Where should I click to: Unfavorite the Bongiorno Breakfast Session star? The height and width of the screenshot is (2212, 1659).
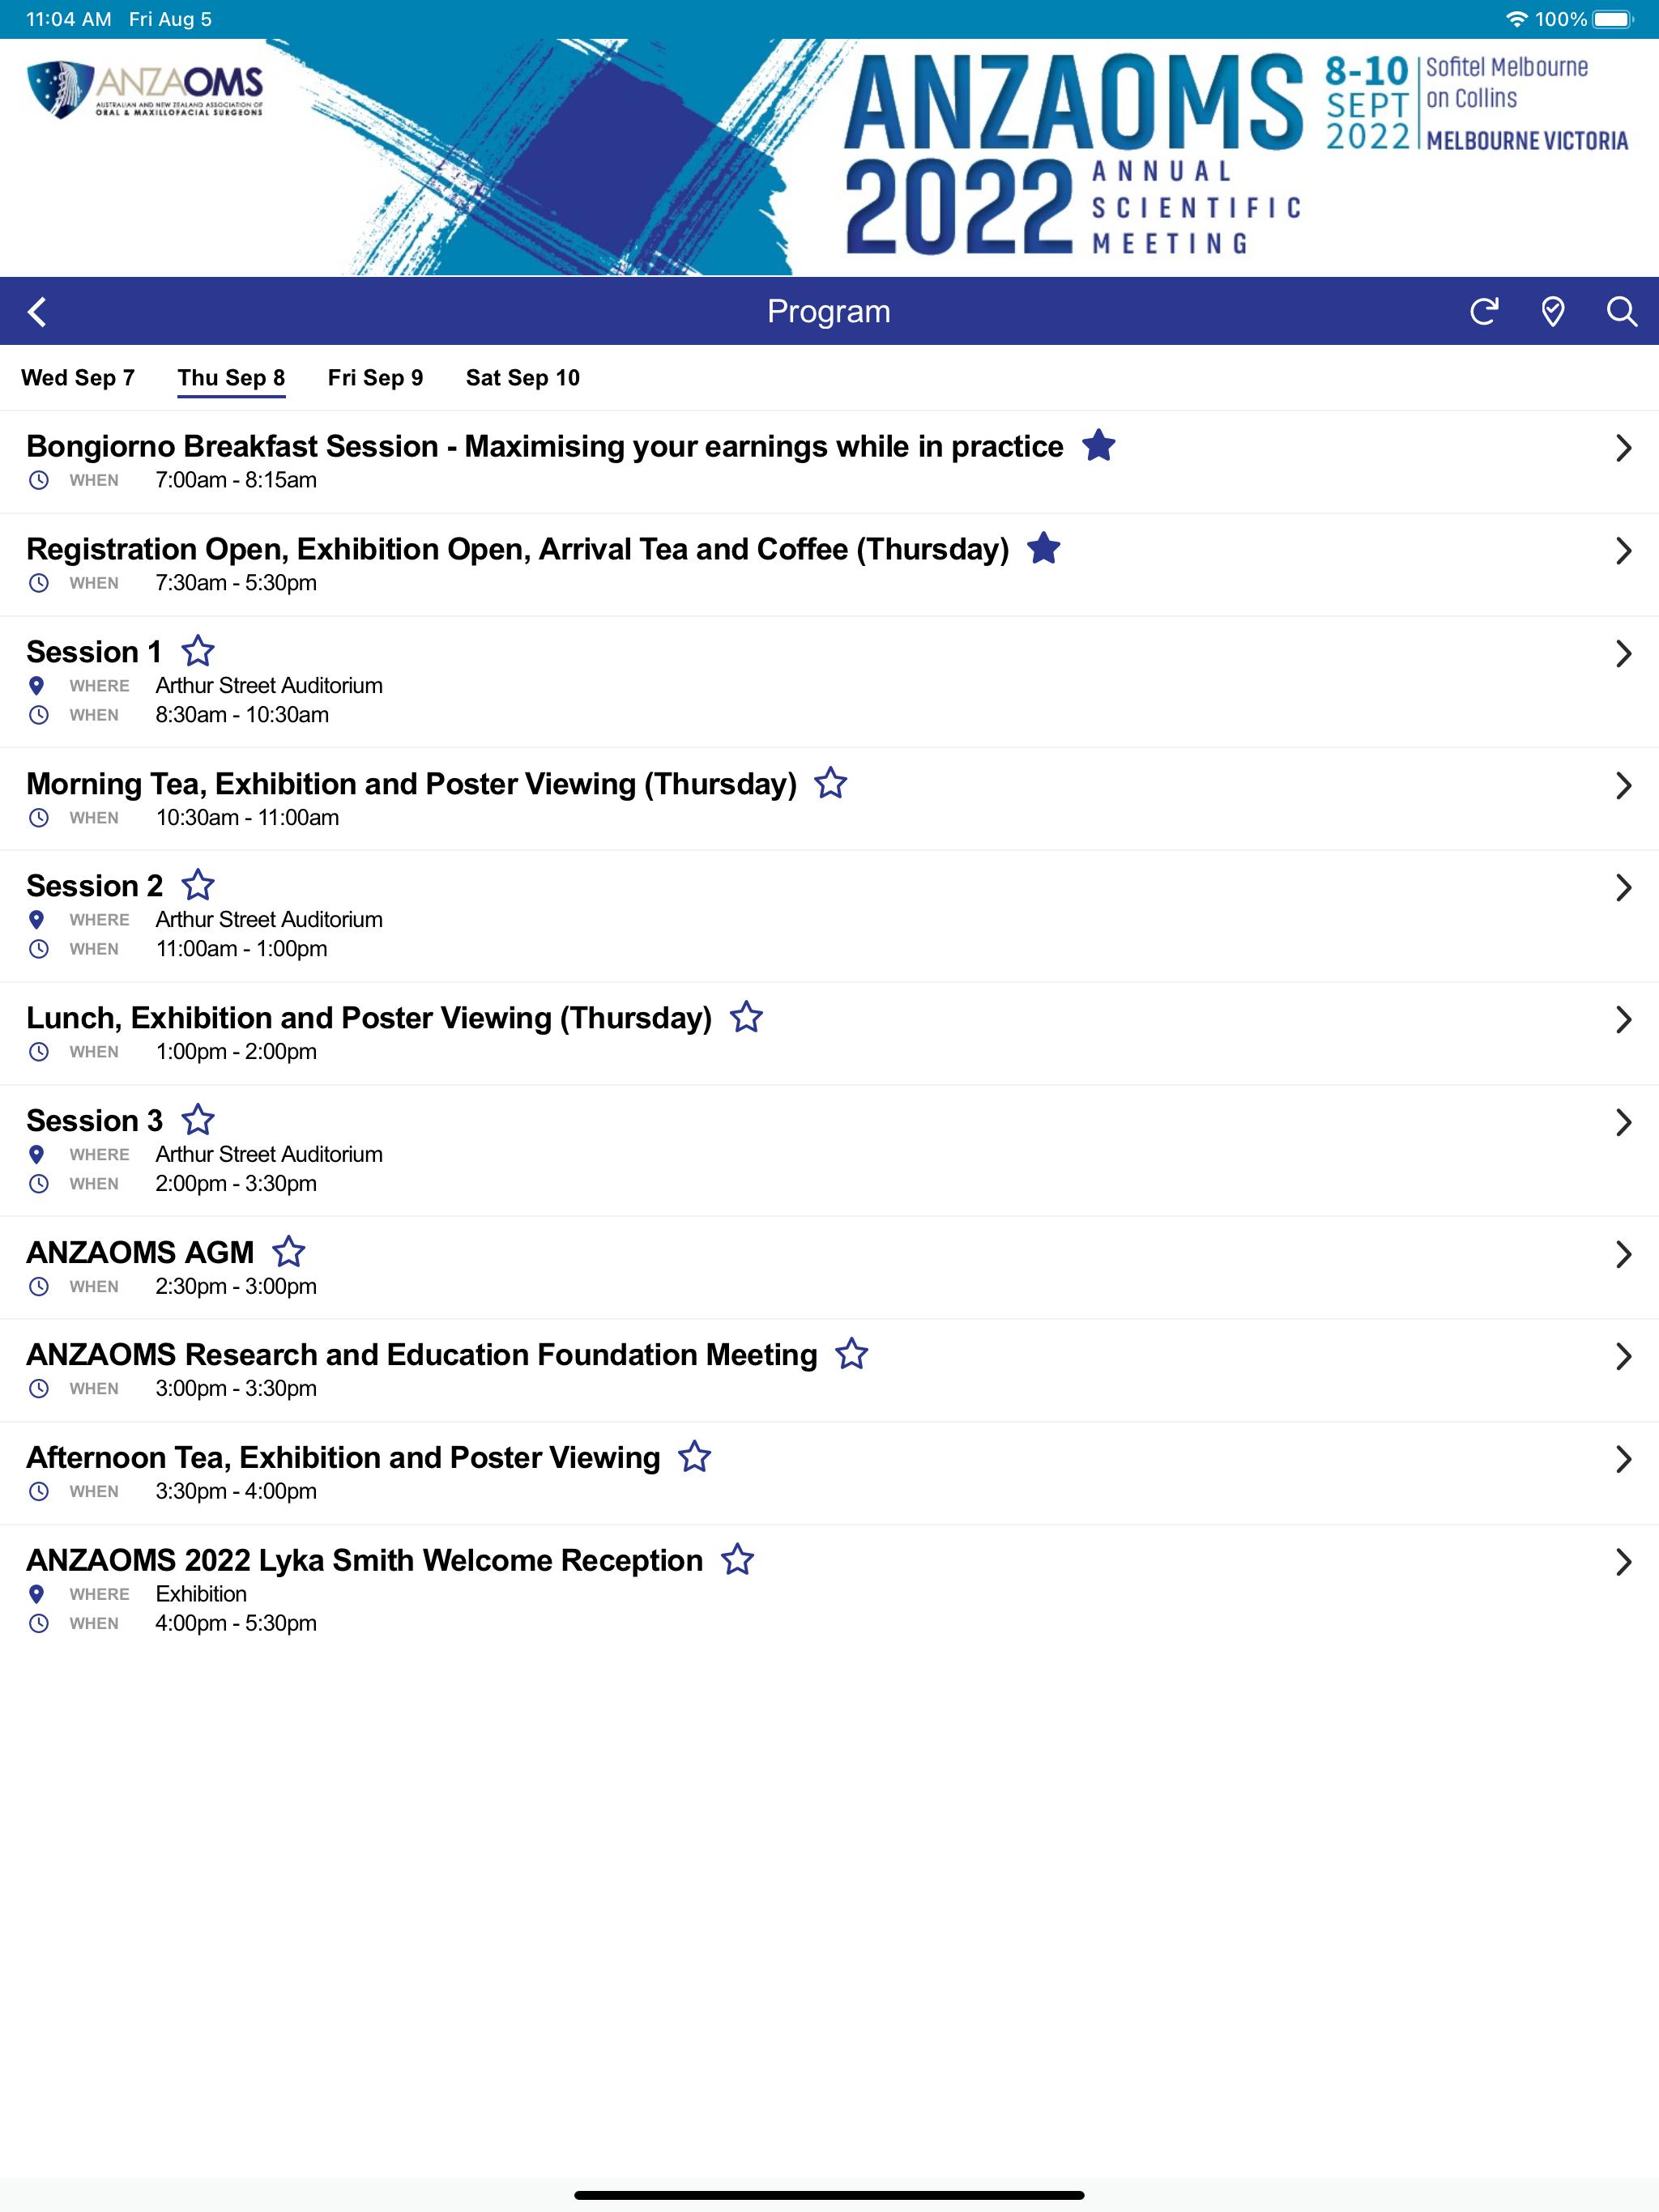tap(1098, 446)
